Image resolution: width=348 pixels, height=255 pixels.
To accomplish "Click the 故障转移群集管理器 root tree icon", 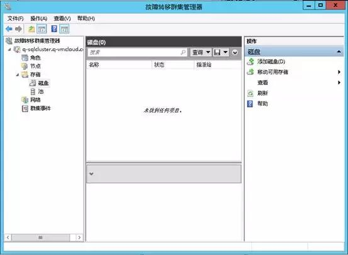I will [x=9, y=41].
